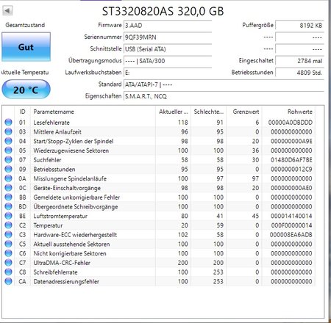Screen dimensions: 331x323
Task: Click the Betriebsstunden field 4809 Std.
Action: (x=299, y=73)
